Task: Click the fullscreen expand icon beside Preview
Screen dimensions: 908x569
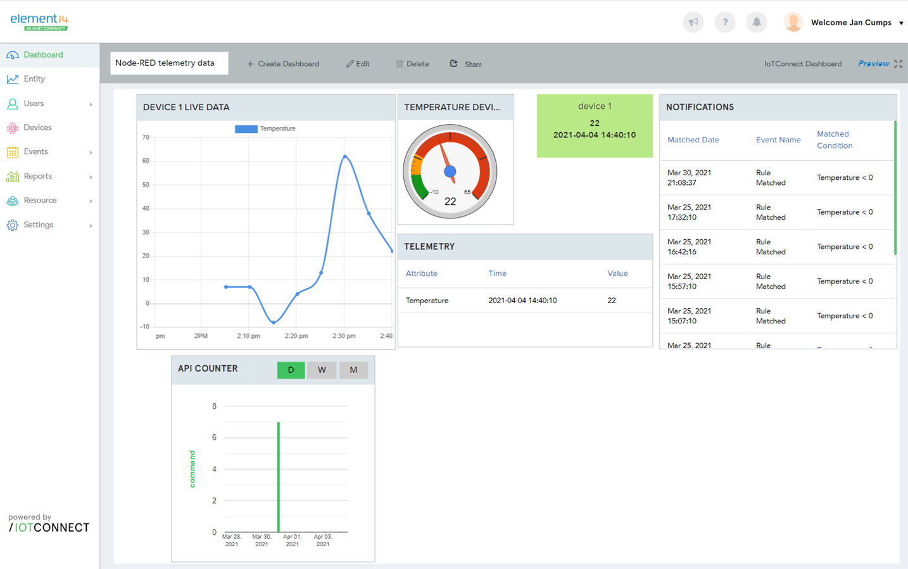Action: pyautogui.click(x=898, y=64)
